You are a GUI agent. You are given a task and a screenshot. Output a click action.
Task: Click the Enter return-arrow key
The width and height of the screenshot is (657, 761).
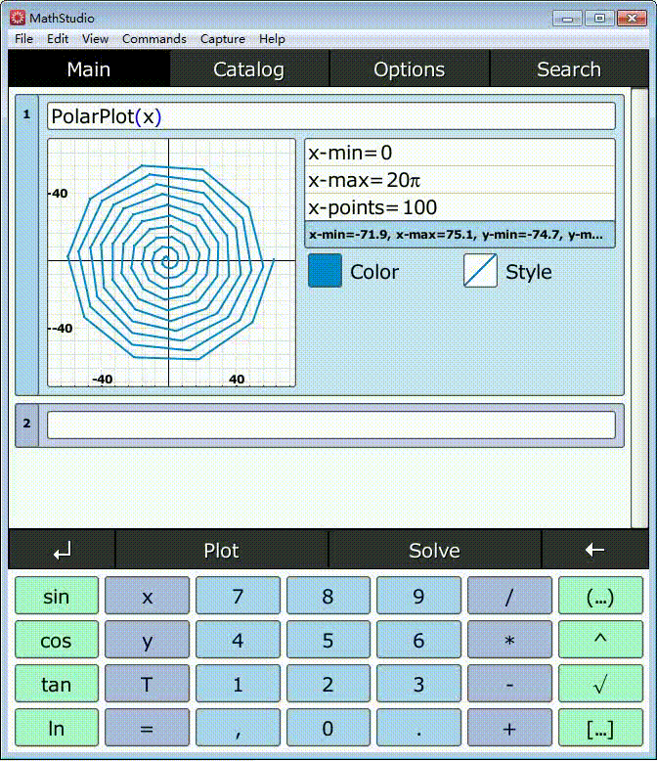pos(63,551)
